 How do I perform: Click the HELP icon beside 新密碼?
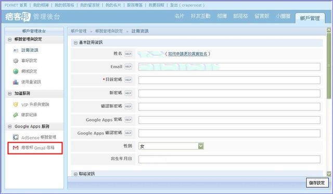coord(128,93)
